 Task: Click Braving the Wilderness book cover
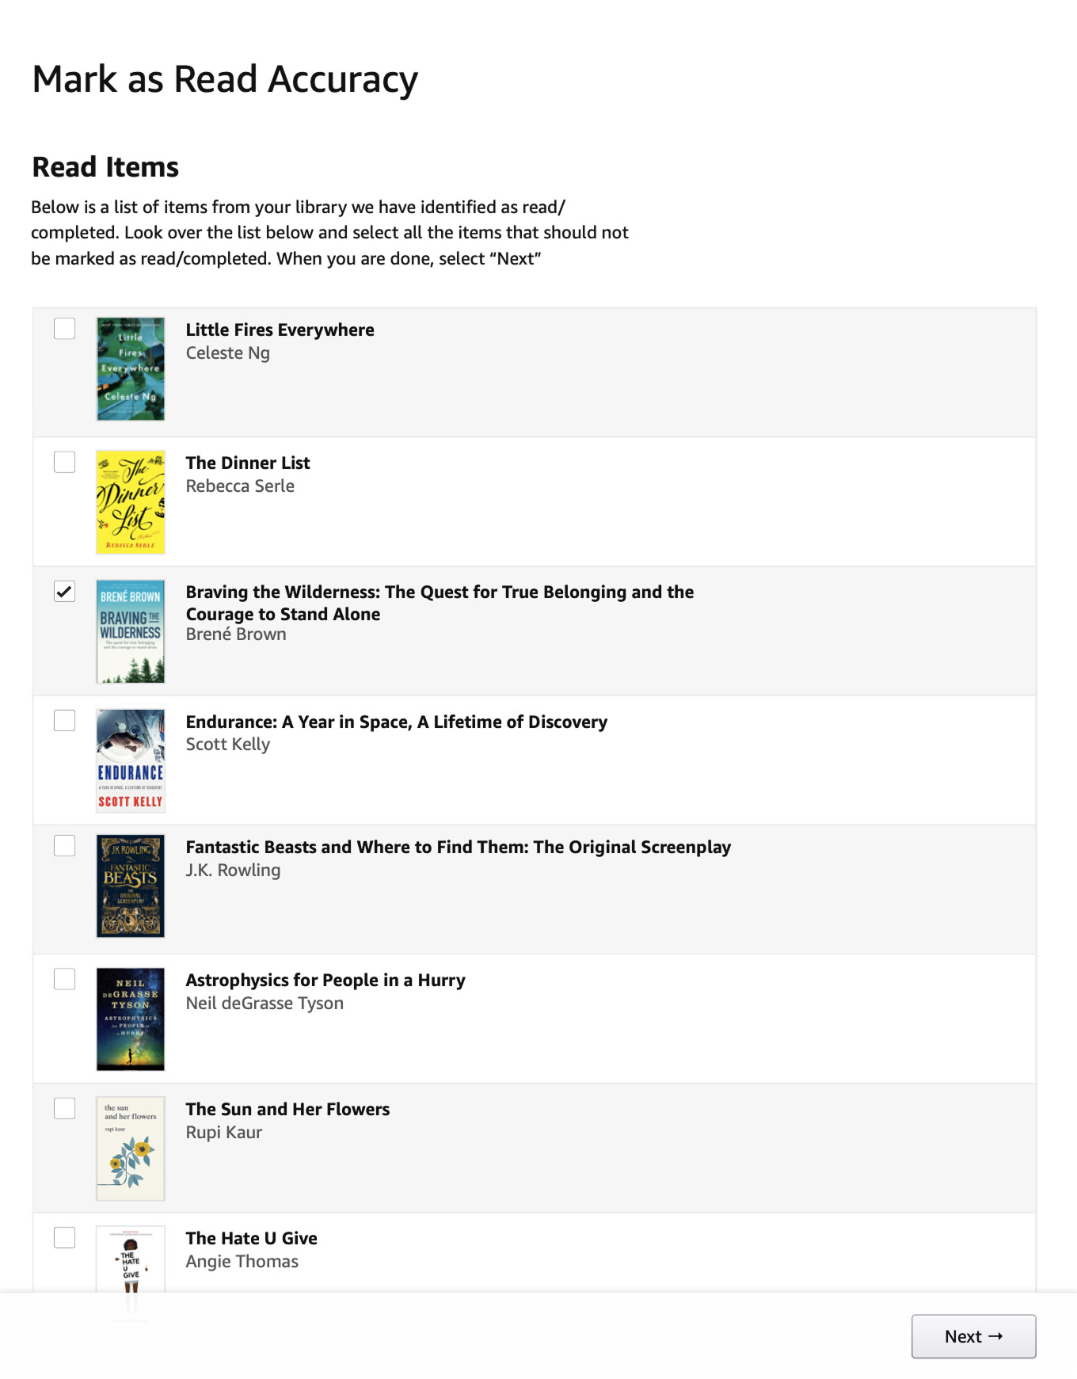[131, 631]
